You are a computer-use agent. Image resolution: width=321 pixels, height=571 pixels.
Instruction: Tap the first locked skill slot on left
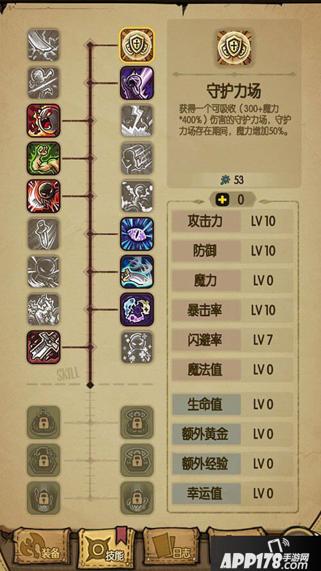tap(44, 423)
